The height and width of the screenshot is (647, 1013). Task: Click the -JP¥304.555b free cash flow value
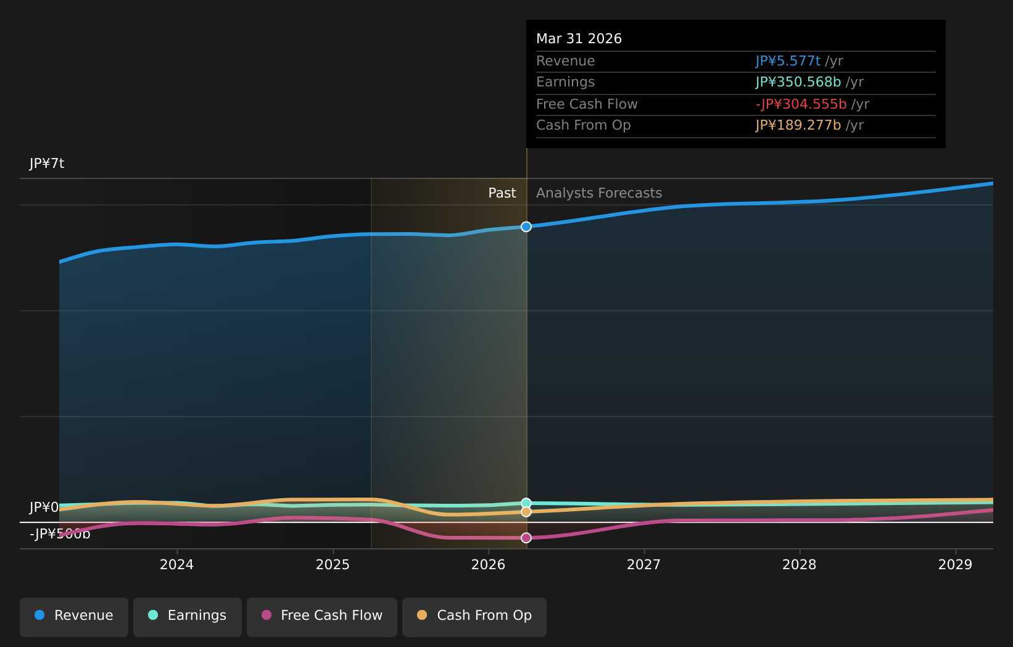pos(801,104)
